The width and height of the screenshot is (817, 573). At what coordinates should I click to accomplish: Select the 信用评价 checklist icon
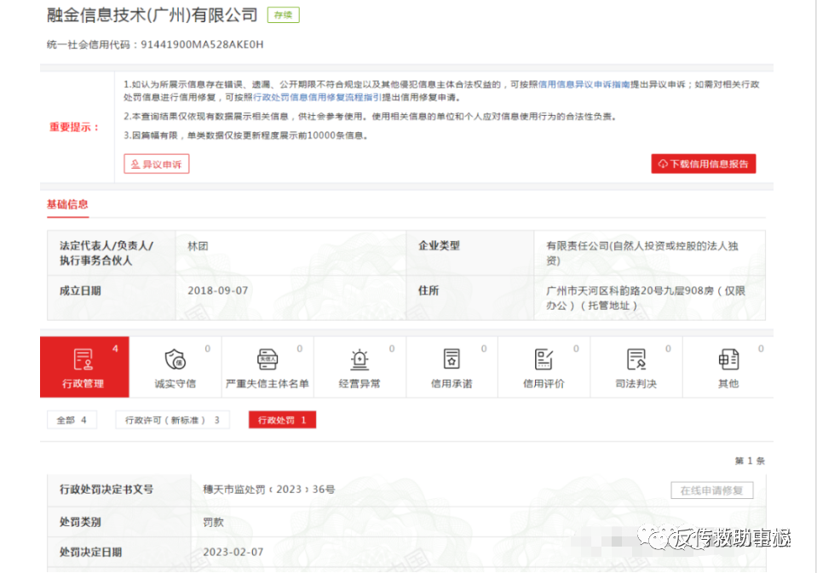tap(544, 359)
